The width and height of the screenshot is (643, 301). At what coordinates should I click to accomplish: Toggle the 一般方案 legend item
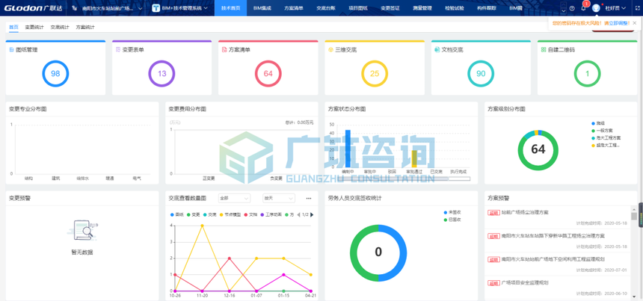click(603, 131)
